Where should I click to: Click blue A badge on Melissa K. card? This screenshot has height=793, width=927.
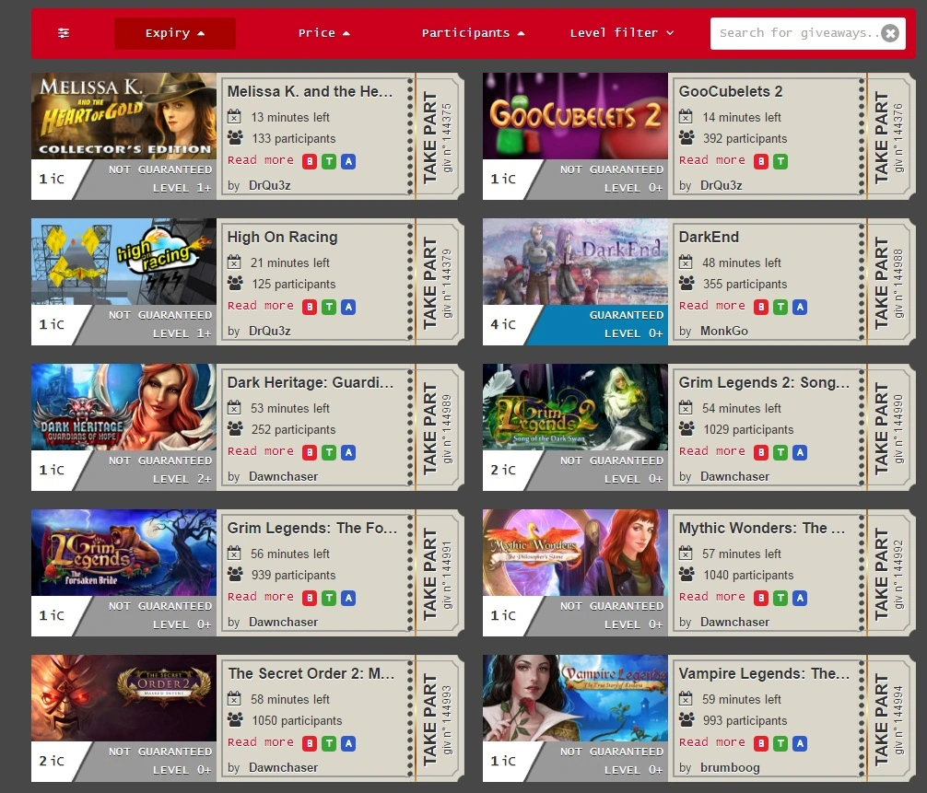pos(348,161)
